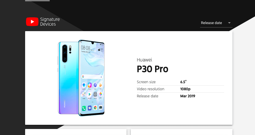Click the Signature Devices logo text
The image size is (255, 135).
pos(50,22)
